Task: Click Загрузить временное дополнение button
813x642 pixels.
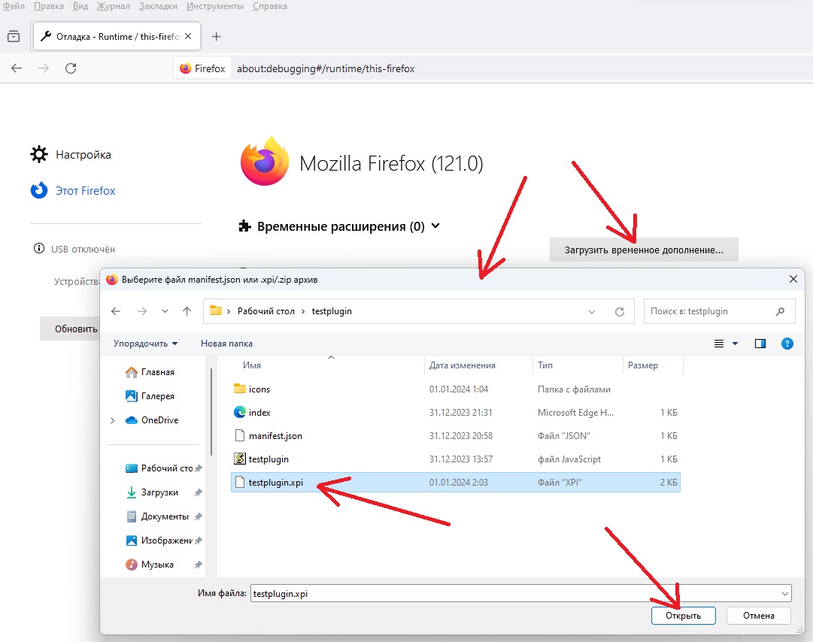Action: click(644, 250)
